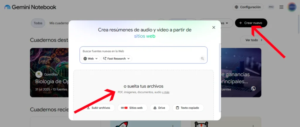This screenshot has height=127, width=300.
Task: Select the Todos filter tab
Action: pos(38,23)
